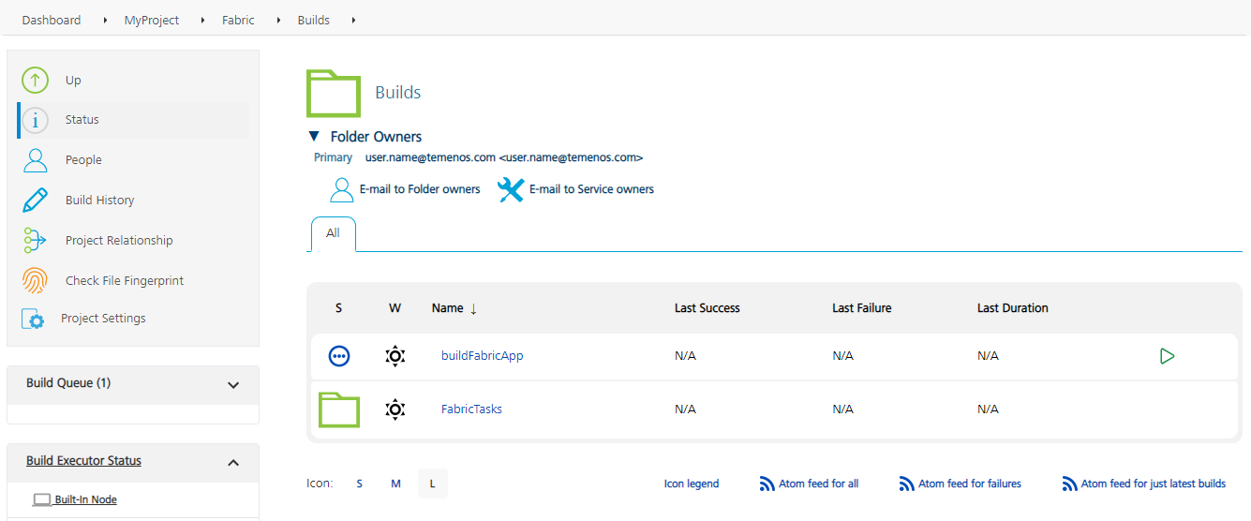Expand the Build Queue panel

[x=233, y=384]
